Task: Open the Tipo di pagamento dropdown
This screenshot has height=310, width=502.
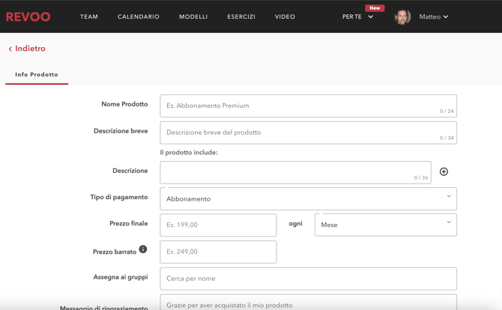Action: point(308,198)
